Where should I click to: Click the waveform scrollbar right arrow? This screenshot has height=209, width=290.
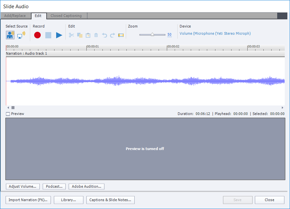tap(282, 107)
